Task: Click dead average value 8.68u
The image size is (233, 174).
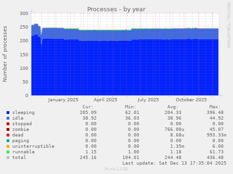Action: tap(177, 135)
